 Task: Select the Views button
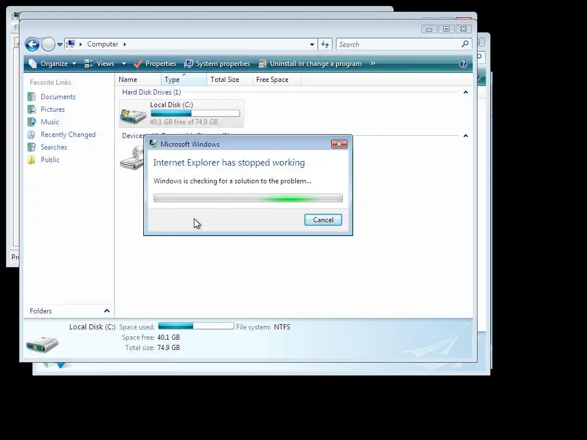100,64
